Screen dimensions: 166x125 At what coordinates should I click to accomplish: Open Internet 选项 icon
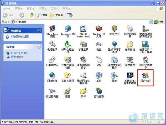68,29
